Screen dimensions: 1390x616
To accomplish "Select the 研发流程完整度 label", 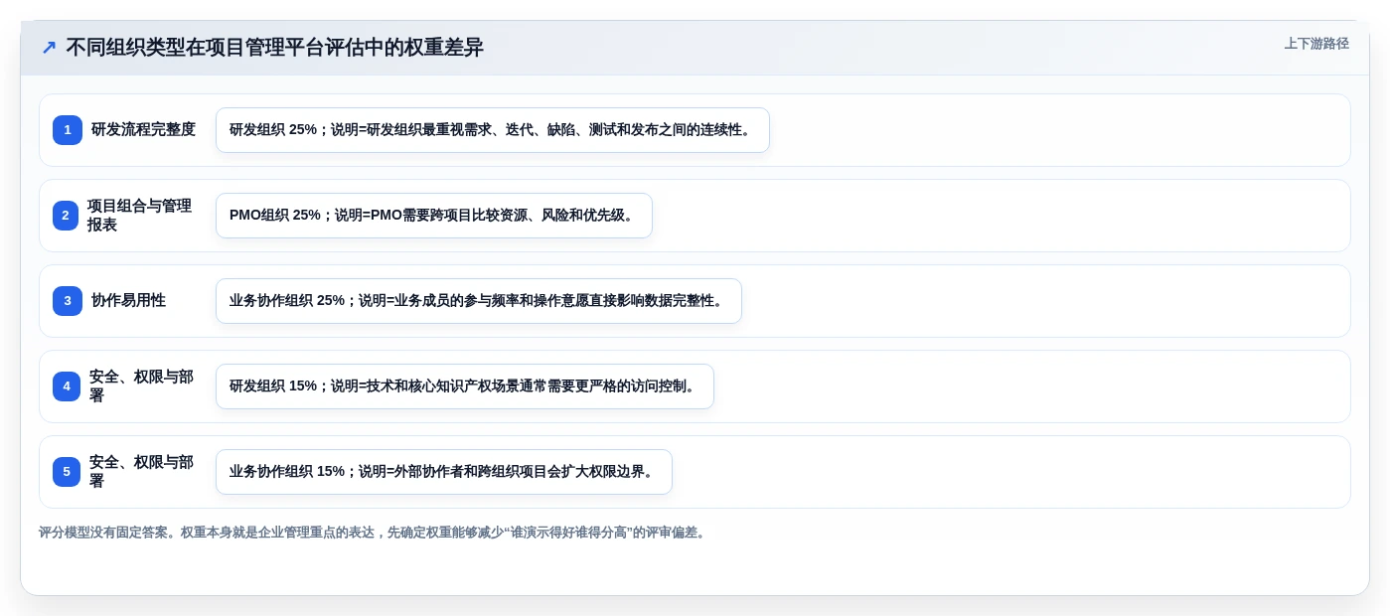I will [143, 129].
